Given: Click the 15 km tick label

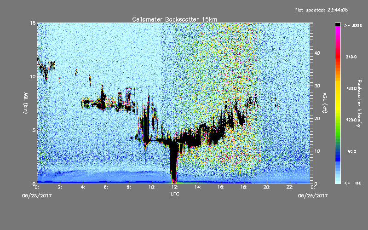Looking at the screenshot, I should pyautogui.click(x=33, y=23).
